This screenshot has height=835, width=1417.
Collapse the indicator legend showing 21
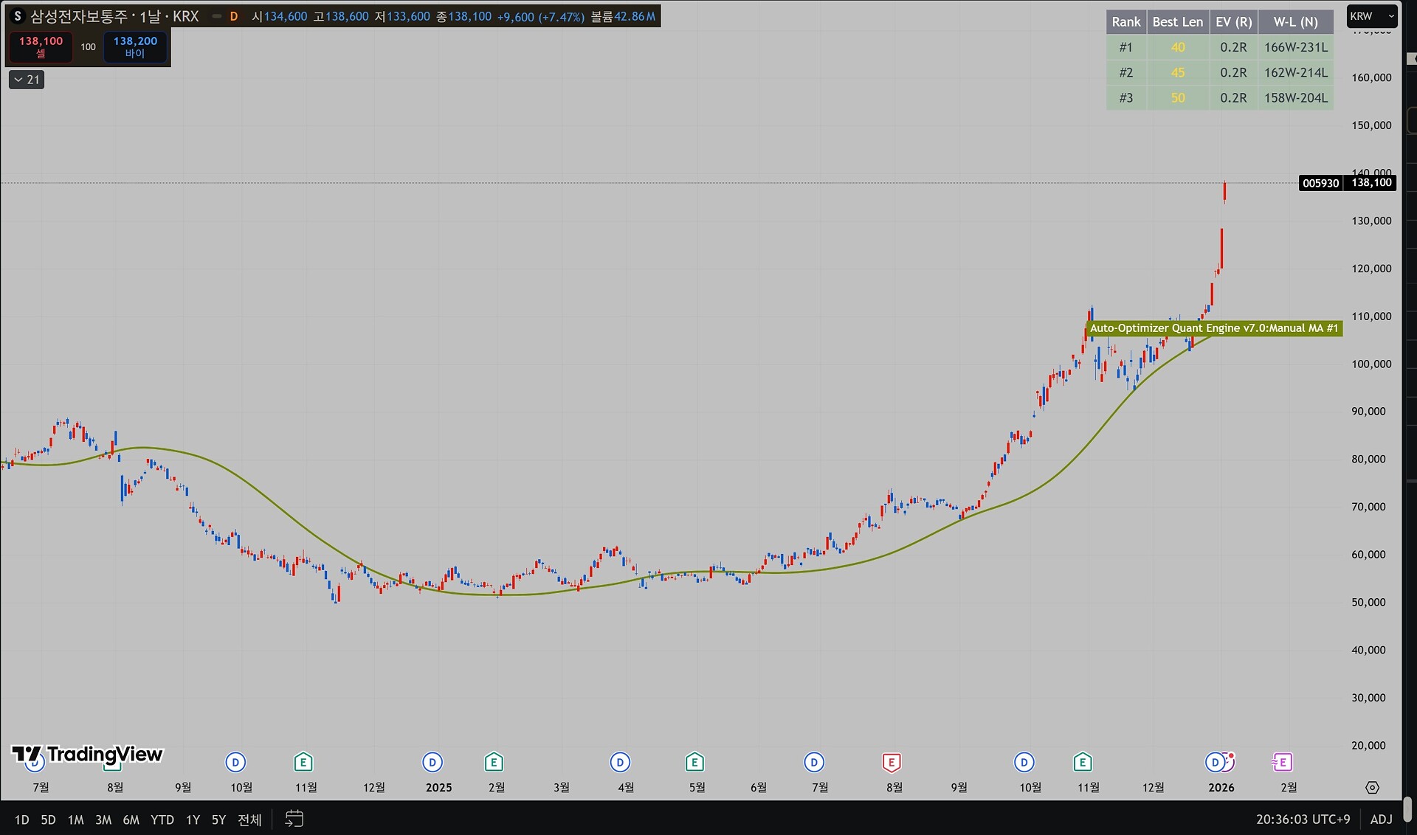[27, 80]
